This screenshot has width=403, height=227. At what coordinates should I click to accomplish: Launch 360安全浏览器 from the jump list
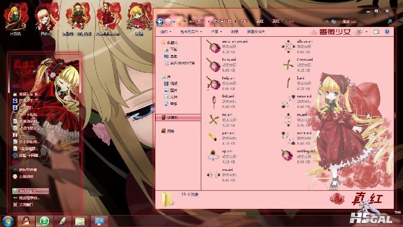30,191
